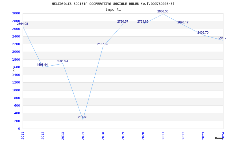This screenshot has width=226, height=141.
Task: Click the 1800 y-axis tick label
Action: click(16, 60)
